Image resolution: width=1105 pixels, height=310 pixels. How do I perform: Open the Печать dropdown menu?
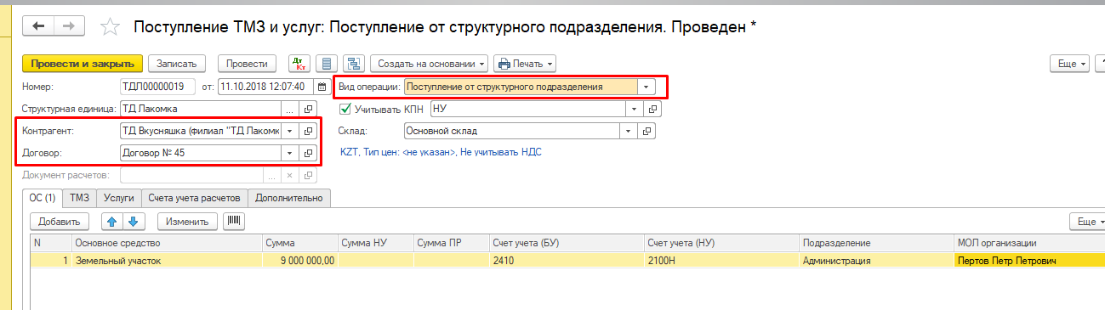[525, 64]
